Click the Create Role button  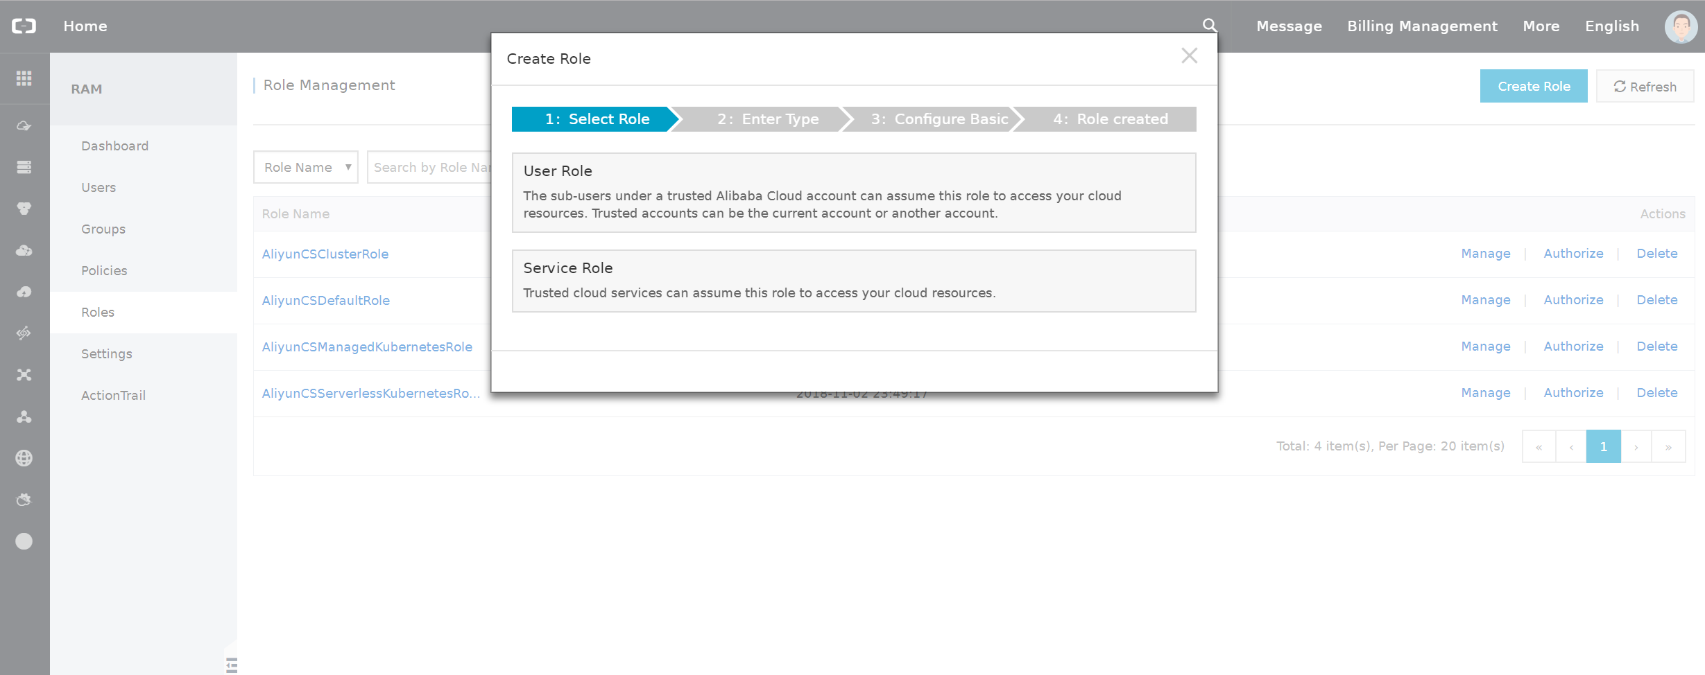click(1534, 86)
